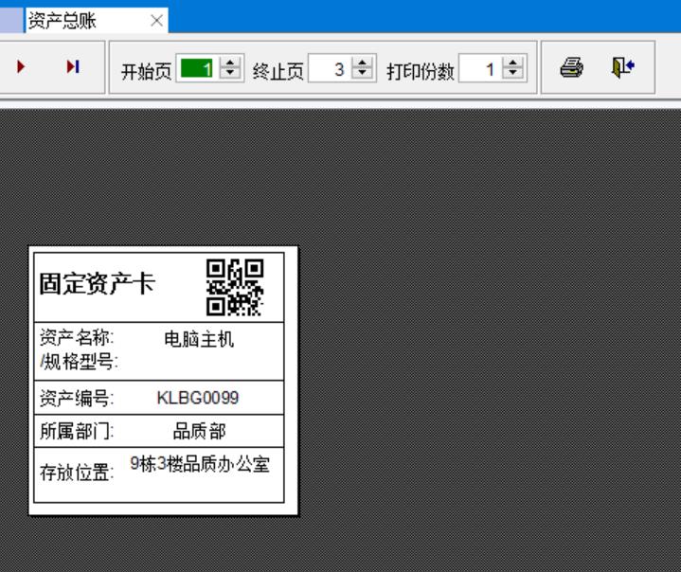Click the 固定资产卡 card title

[x=97, y=284]
